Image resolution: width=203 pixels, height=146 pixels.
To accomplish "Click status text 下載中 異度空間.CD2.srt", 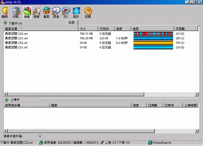I will click(x=17, y=143).
